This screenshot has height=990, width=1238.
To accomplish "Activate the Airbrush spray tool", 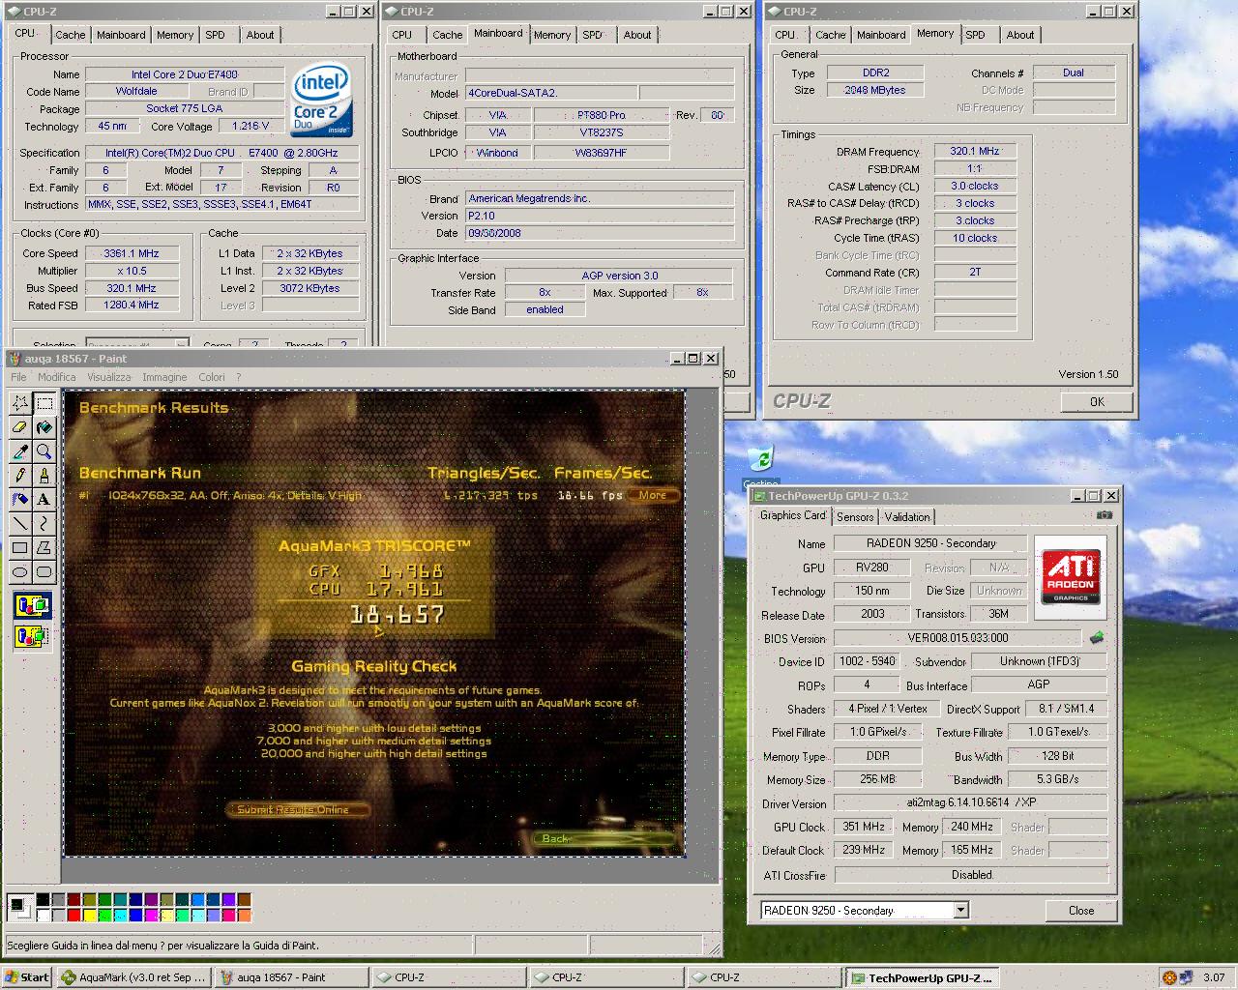I will [x=20, y=499].
